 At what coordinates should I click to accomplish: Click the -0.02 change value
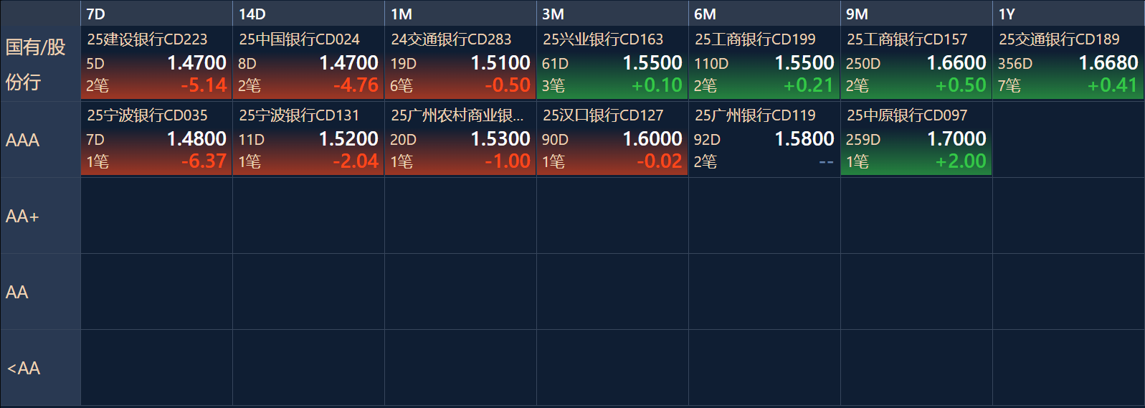click(x=660, y=161)
